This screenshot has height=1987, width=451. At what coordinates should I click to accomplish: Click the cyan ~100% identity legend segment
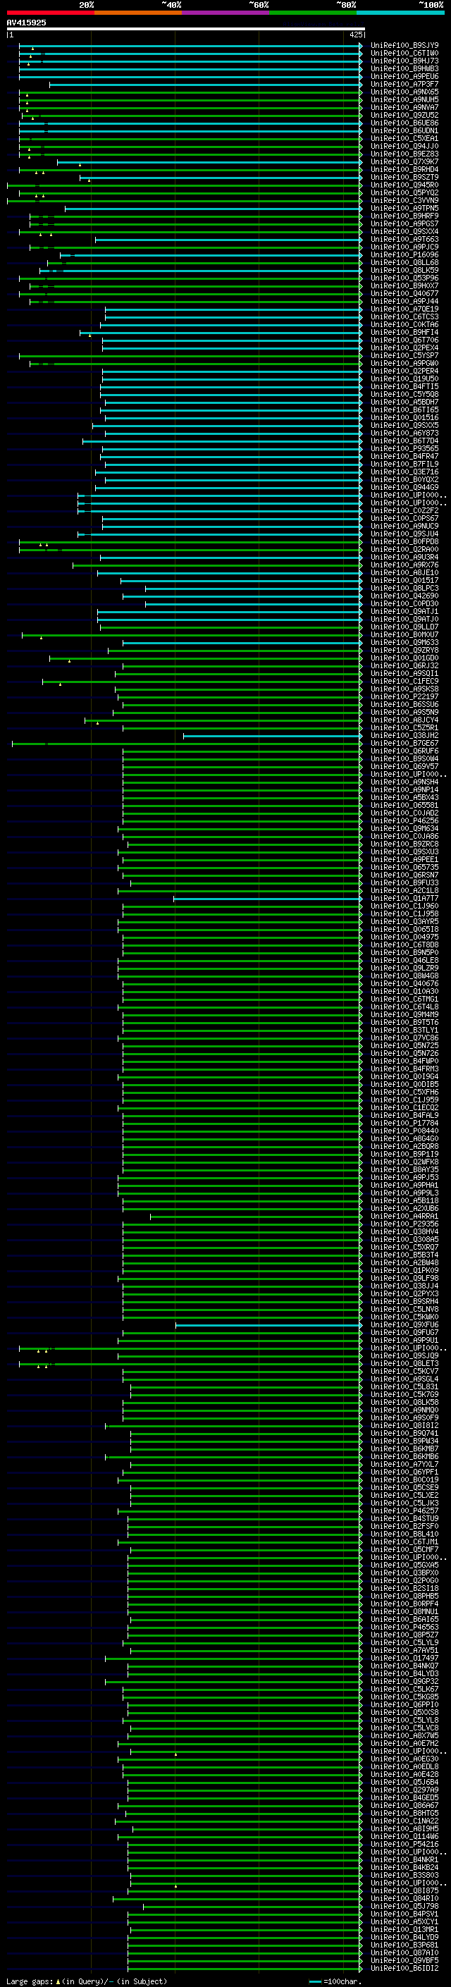(x=401, y=13)
